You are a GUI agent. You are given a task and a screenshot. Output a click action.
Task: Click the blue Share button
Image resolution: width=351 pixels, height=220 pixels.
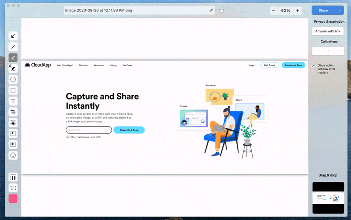[323, 11]
